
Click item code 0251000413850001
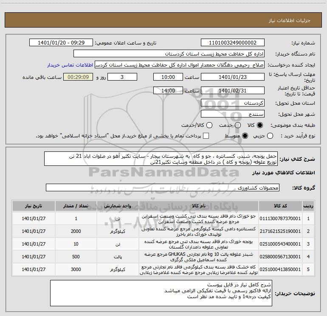pyautogui.click(x=280, y=269)
